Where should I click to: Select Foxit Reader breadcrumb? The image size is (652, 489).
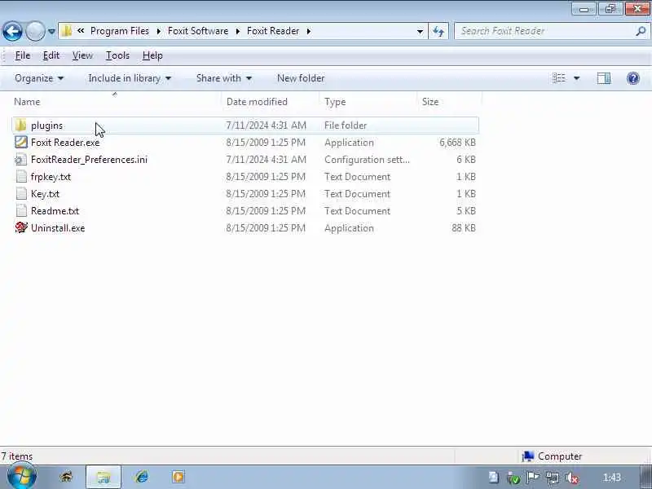[x=273, y=31]
